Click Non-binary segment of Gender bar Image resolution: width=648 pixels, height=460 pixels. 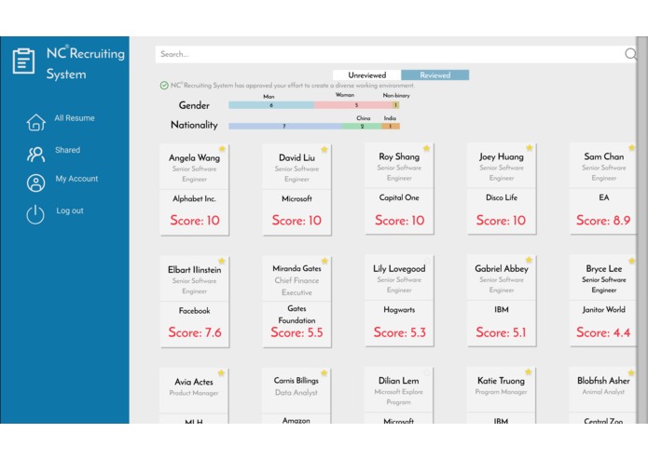point(396,105)
